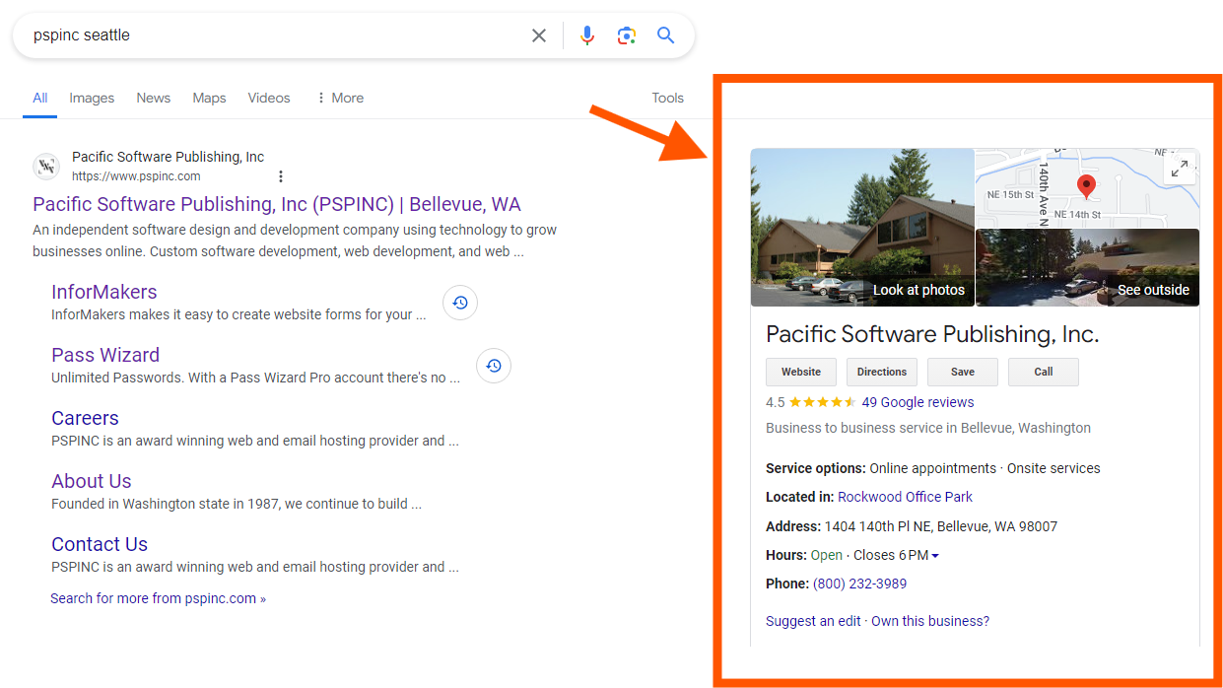
Task: Click phone number (800) 232-3989
Action: 859,584
